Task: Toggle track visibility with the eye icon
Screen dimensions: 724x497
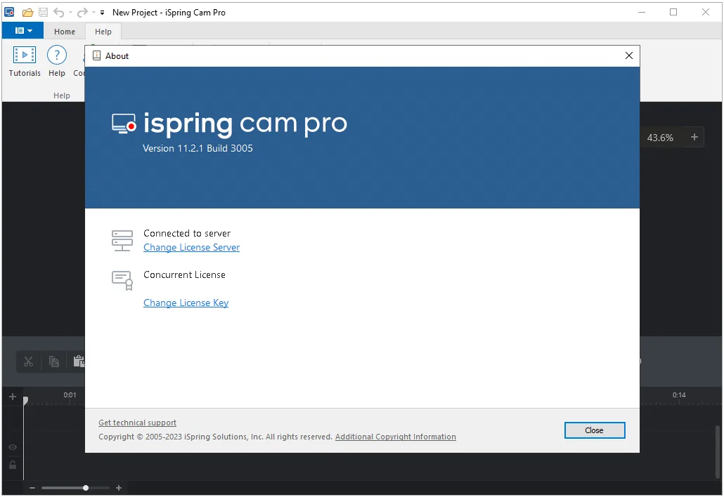Action: (13, 447)
